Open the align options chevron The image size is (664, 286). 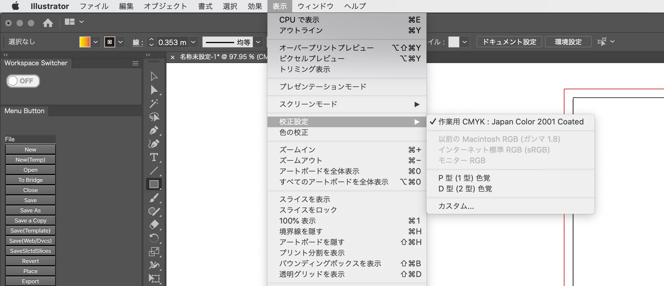pos(612,41)
